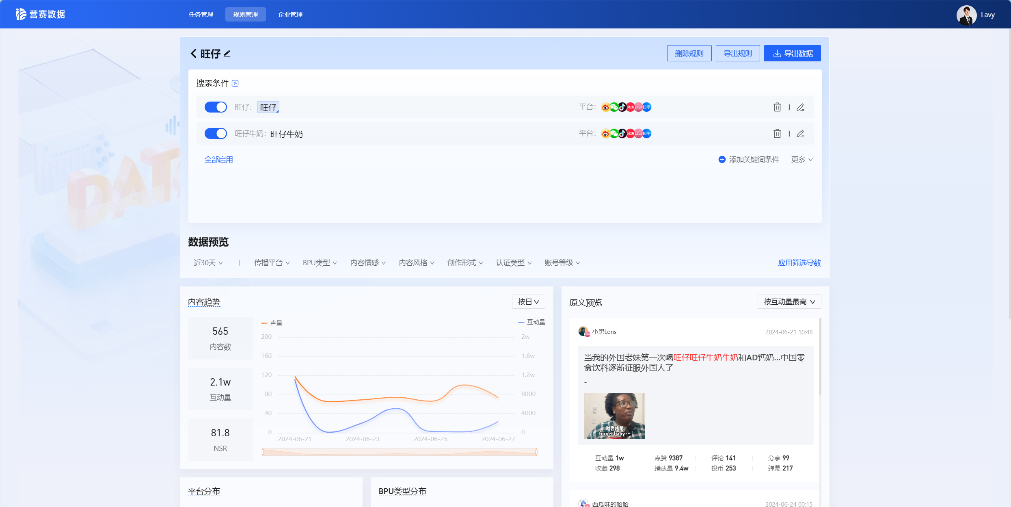Click the 565 内容数 stat card
Image resolution: width=1011 pixels, height=507 pixels.
pyautogui.click(x=220, y=338)
